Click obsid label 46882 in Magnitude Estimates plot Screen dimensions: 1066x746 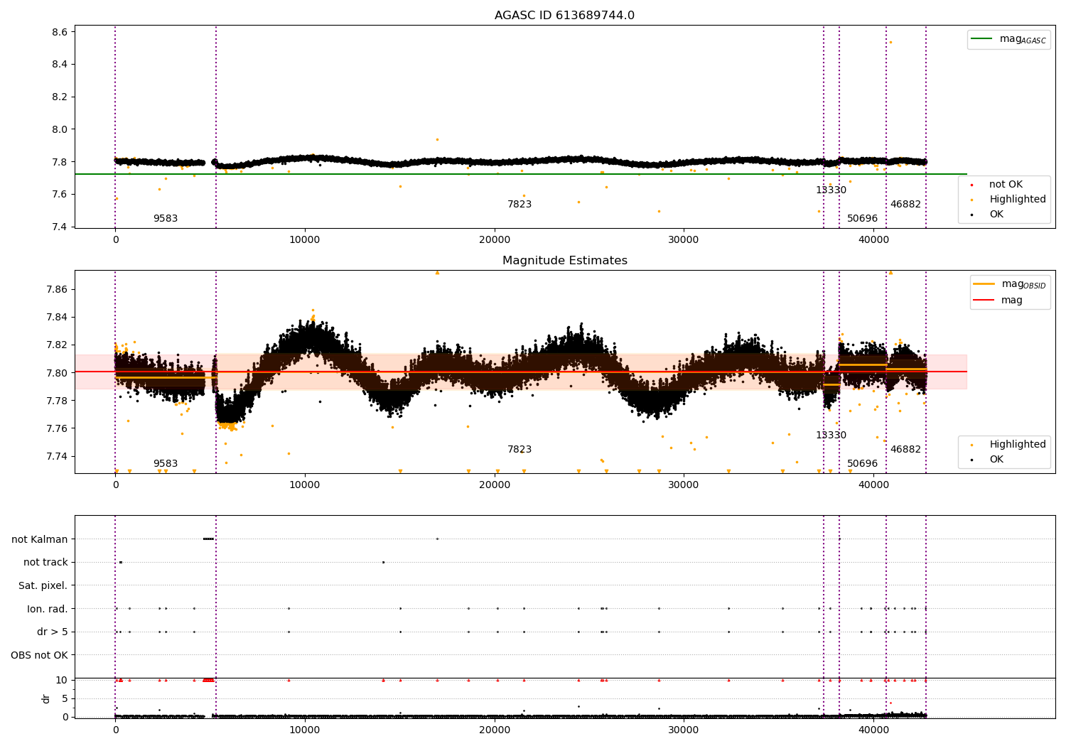pos(905,450)
